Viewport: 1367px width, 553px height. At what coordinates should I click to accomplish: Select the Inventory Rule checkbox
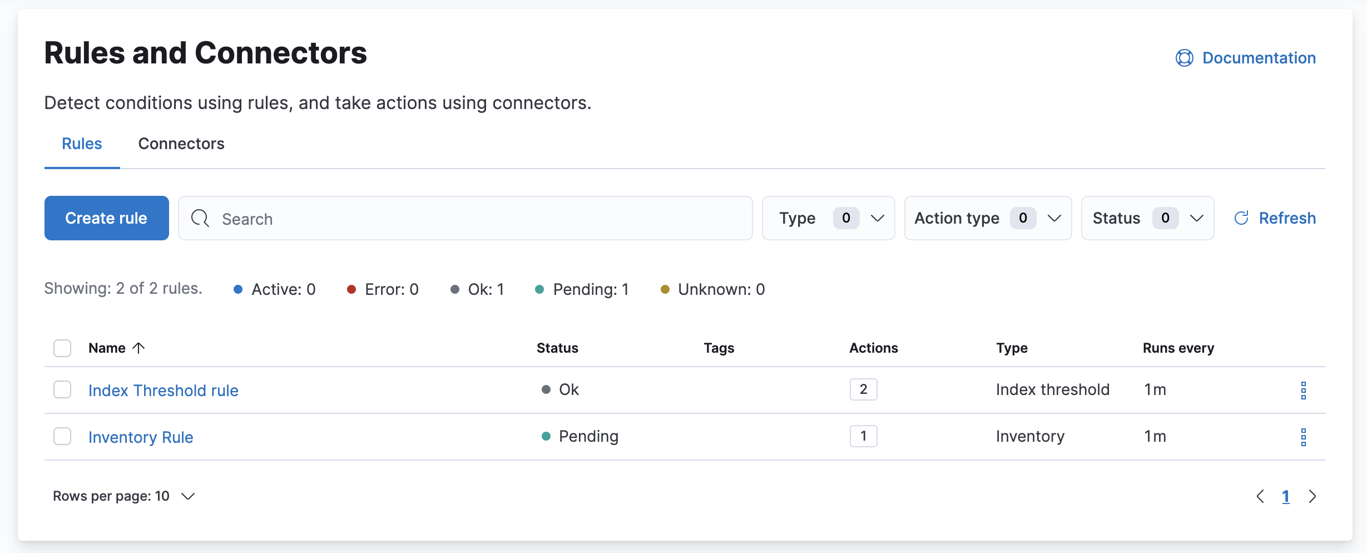click(x=62, y=436)
